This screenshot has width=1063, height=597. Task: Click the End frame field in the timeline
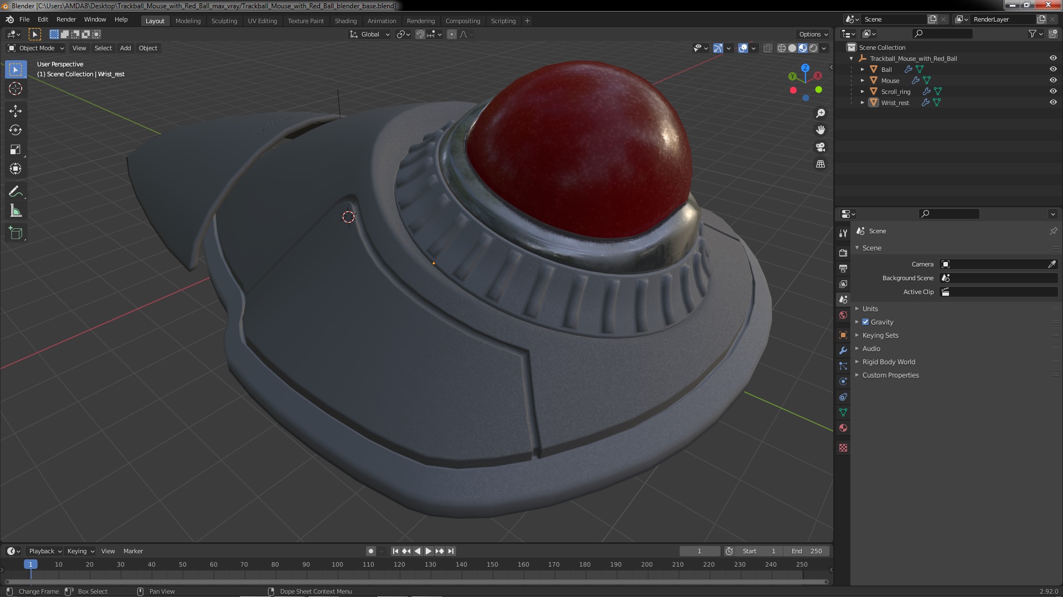pyautogui.click(x=807, y=551)
